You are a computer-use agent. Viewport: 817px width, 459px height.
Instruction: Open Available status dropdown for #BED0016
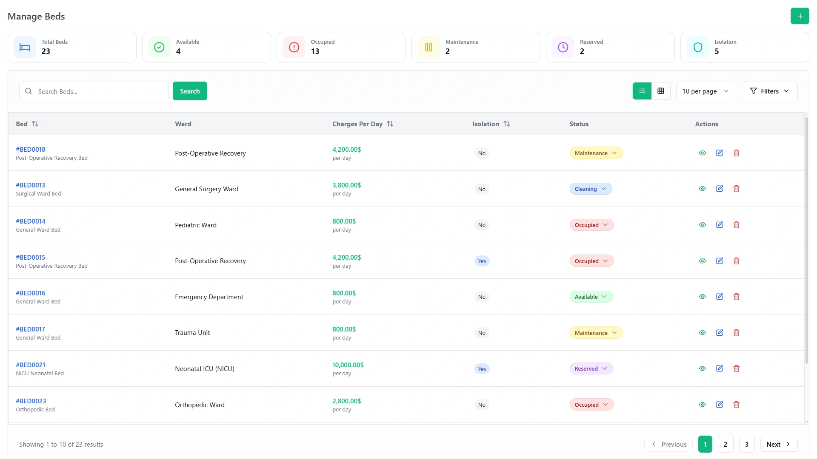click(591, 297)
